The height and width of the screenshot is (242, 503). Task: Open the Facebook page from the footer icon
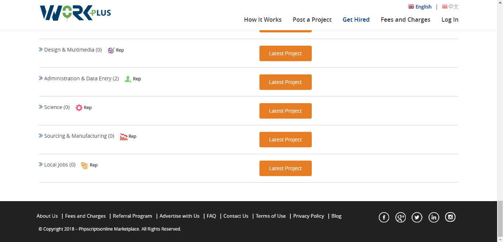point(384,217)
